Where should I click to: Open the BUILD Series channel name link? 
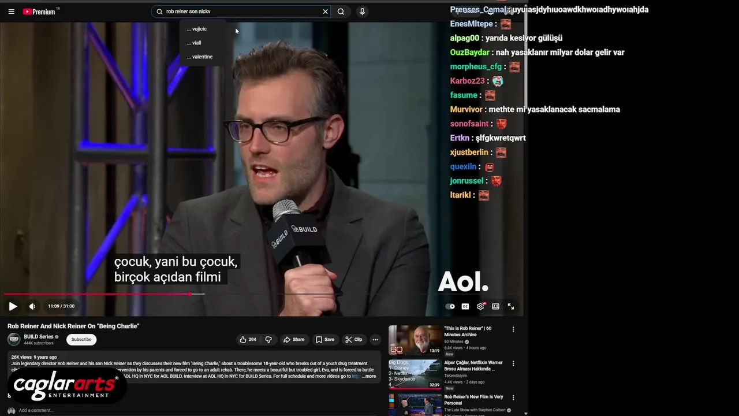(x=39, y=337)
